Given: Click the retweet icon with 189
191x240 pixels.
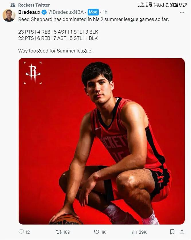Looking at the screenshot, I should coord(58,232).
